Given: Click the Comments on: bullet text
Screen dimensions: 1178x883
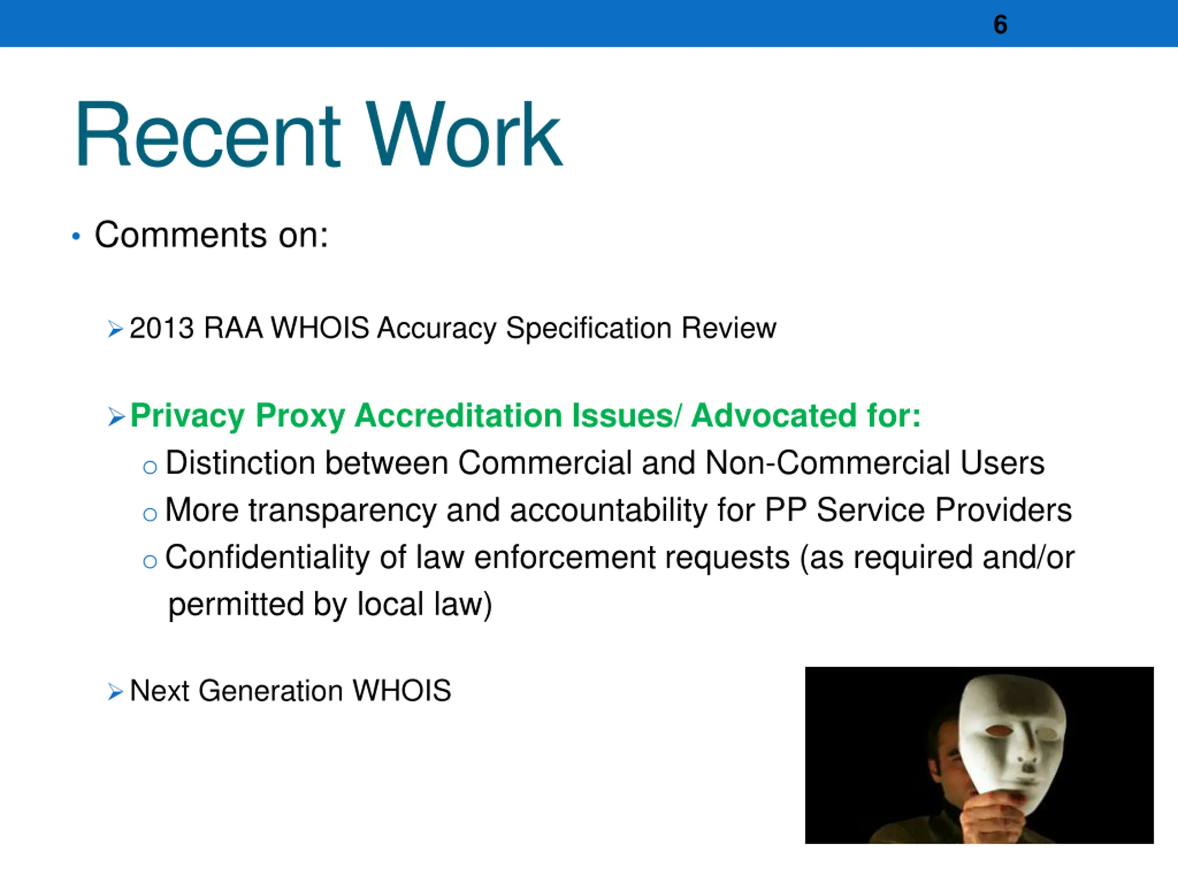Looking at the screenshot, I should [211, 234].
